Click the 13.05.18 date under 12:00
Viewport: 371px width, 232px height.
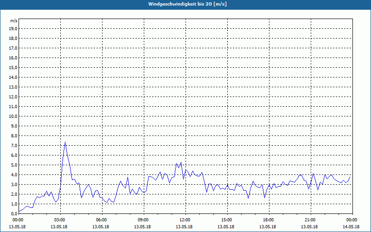pos(184,227)
